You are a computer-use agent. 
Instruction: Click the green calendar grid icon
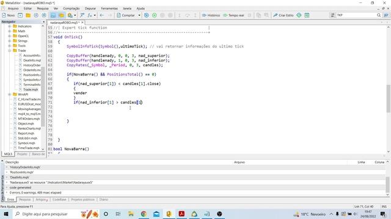[x=307, y=15]
